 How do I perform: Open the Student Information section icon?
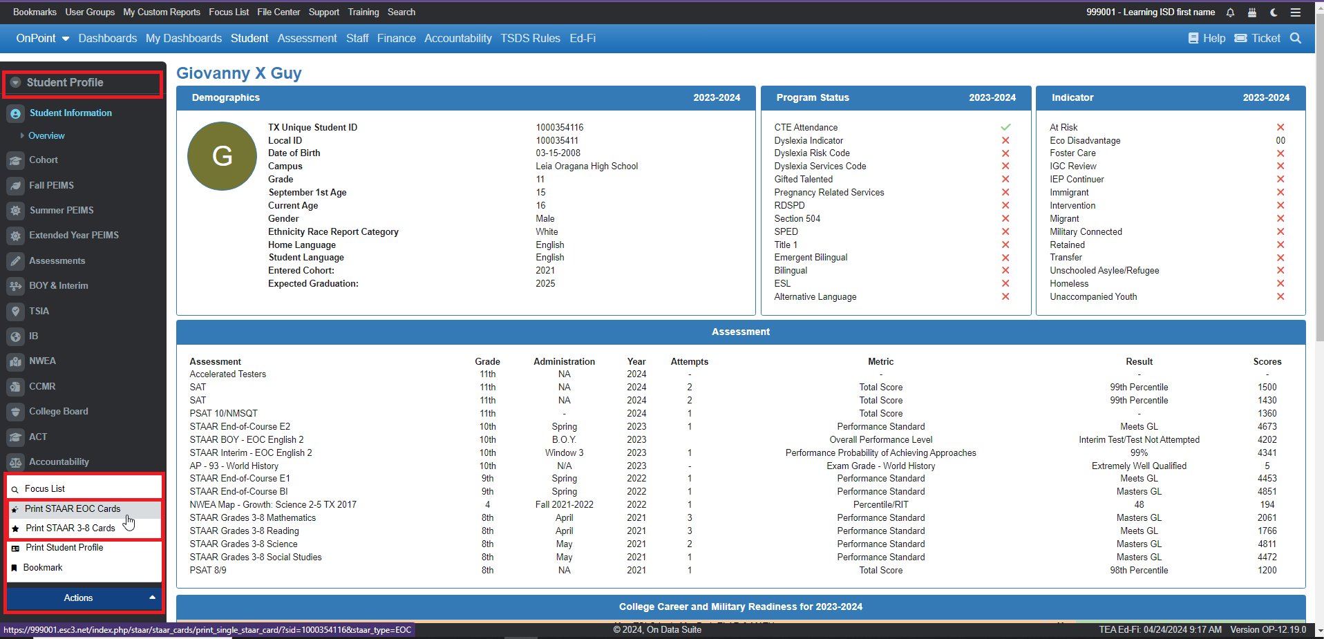(x=15, y=113)
